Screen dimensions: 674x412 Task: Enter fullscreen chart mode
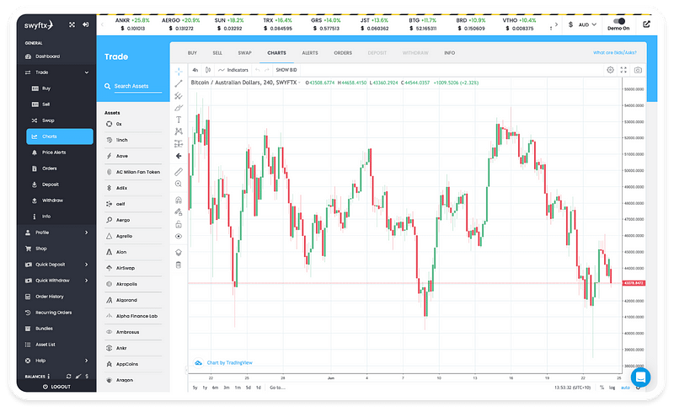tap(623, 70)
